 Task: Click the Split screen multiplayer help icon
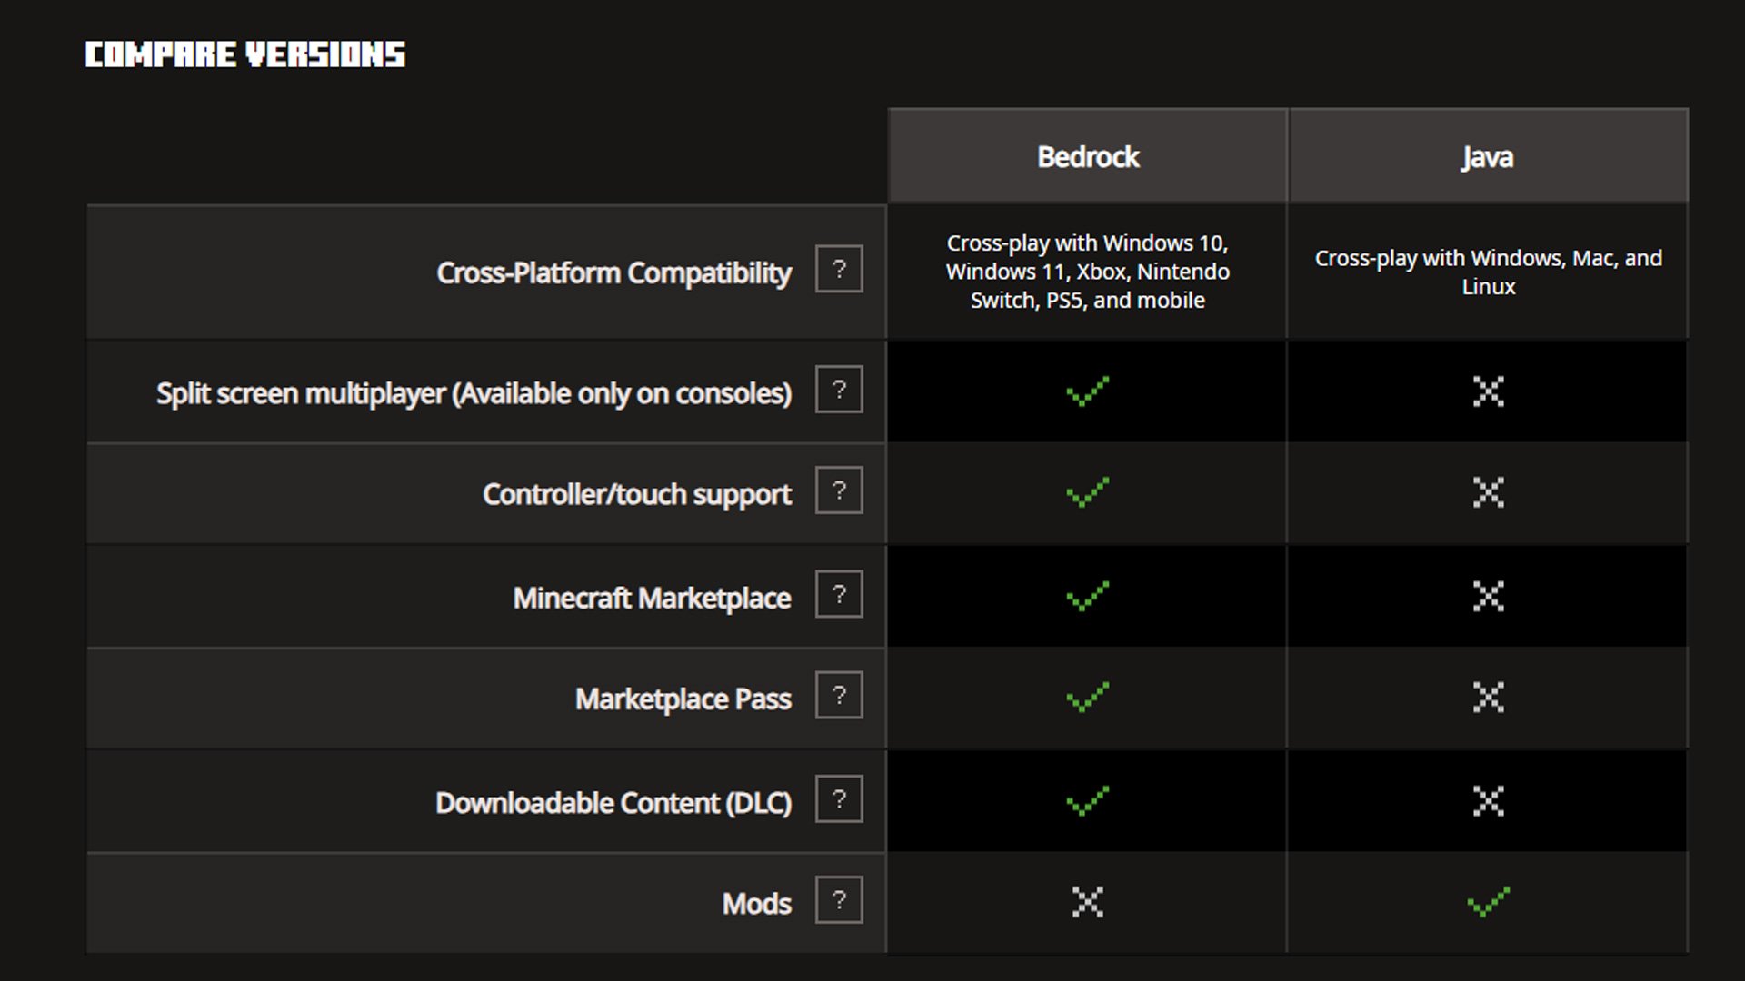pyautogui.click(x=839, y=390)
